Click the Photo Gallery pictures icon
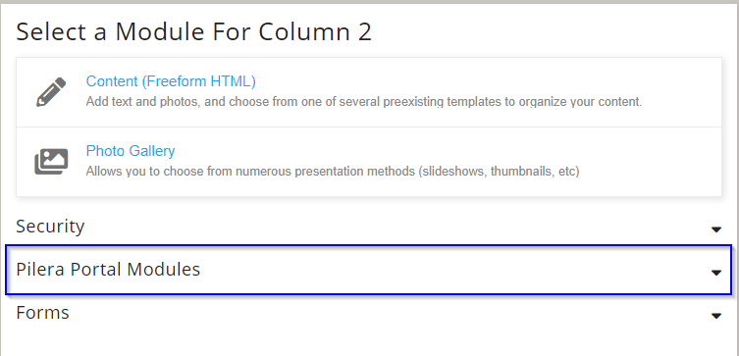The width and height of the screenshot is (739, 356). tap(51, 162)
